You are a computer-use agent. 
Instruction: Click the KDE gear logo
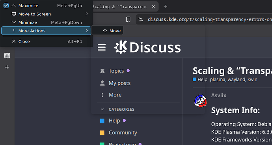121,47
